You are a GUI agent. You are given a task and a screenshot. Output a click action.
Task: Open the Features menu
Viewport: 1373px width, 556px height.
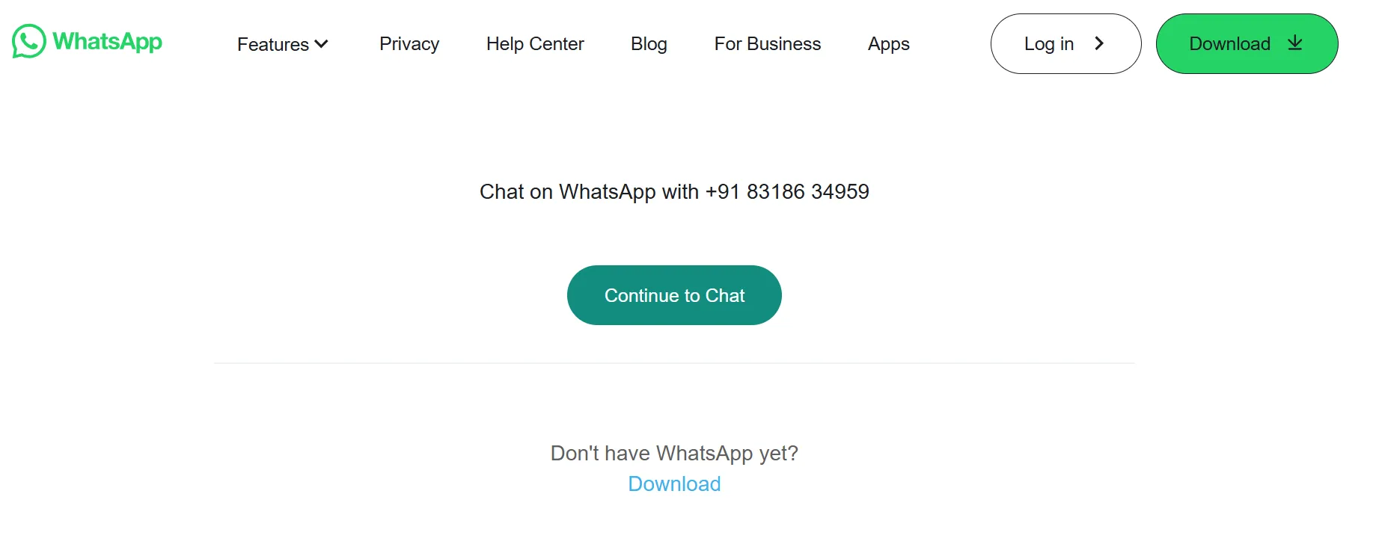point(282,44)
